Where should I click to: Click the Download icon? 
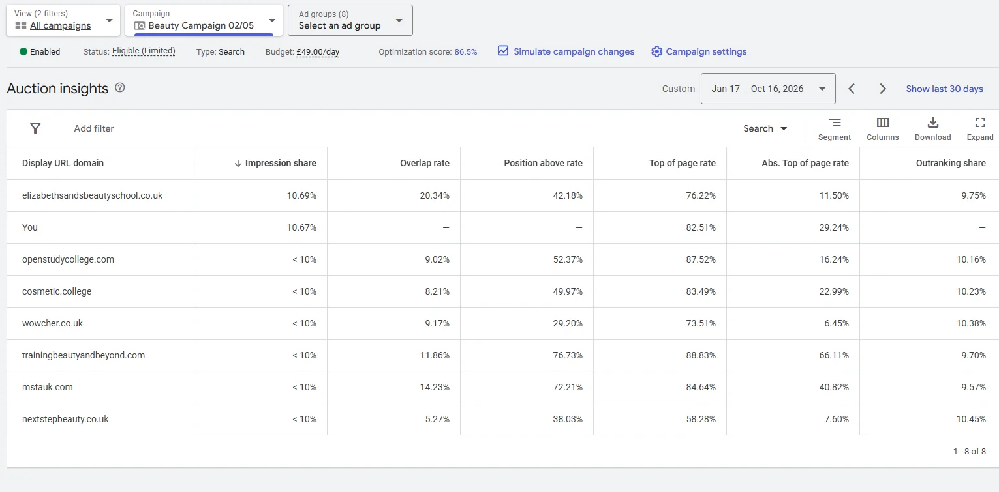(933, 123)
